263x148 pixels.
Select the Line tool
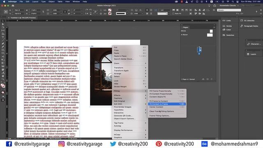click(x=3, y=40)
